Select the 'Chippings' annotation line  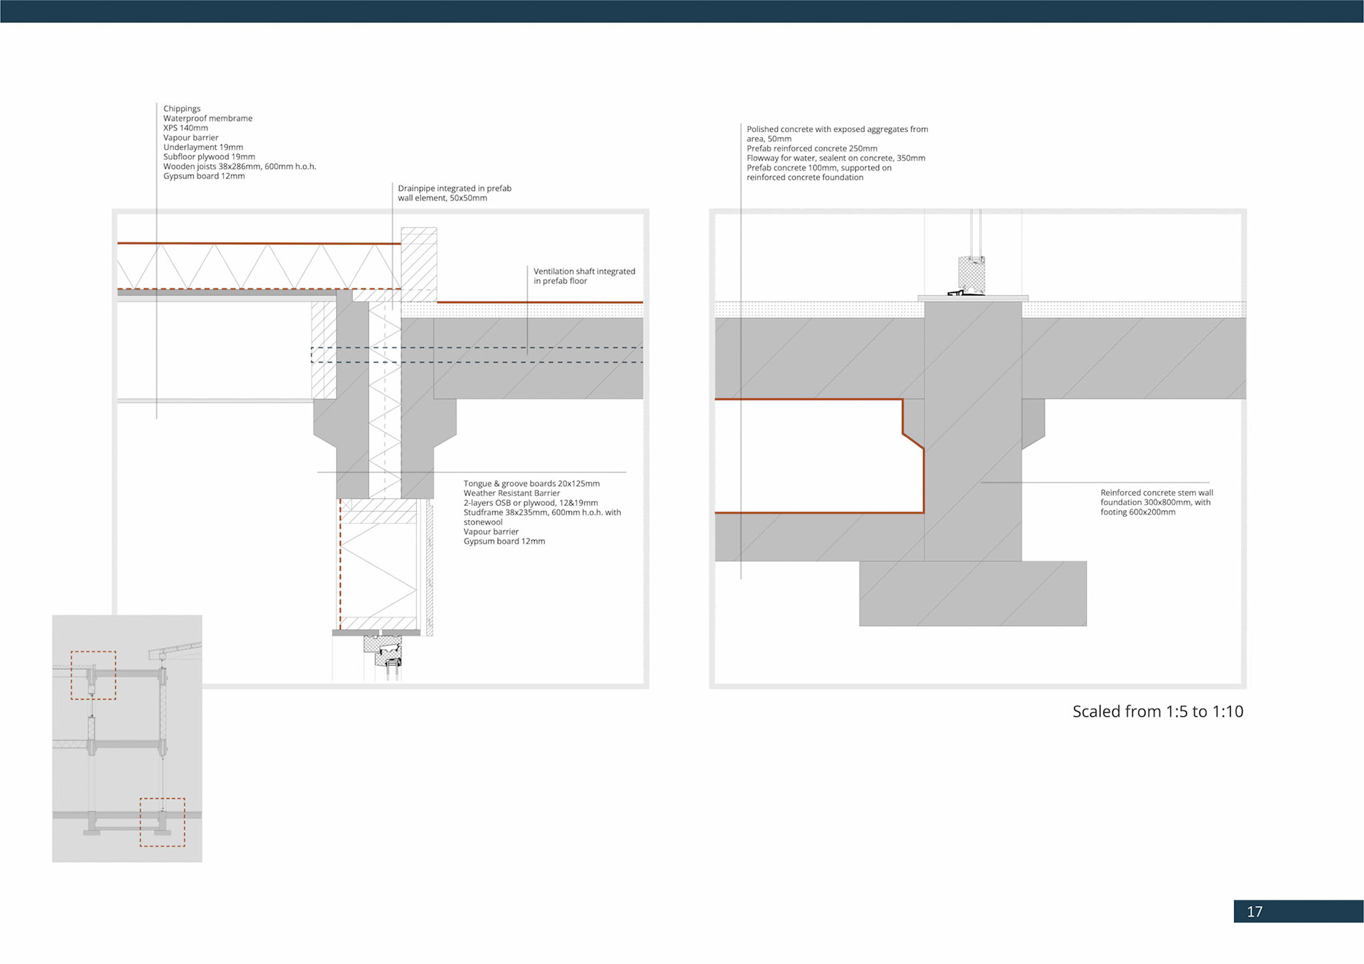pyautogui.click(x=182, y=109)
